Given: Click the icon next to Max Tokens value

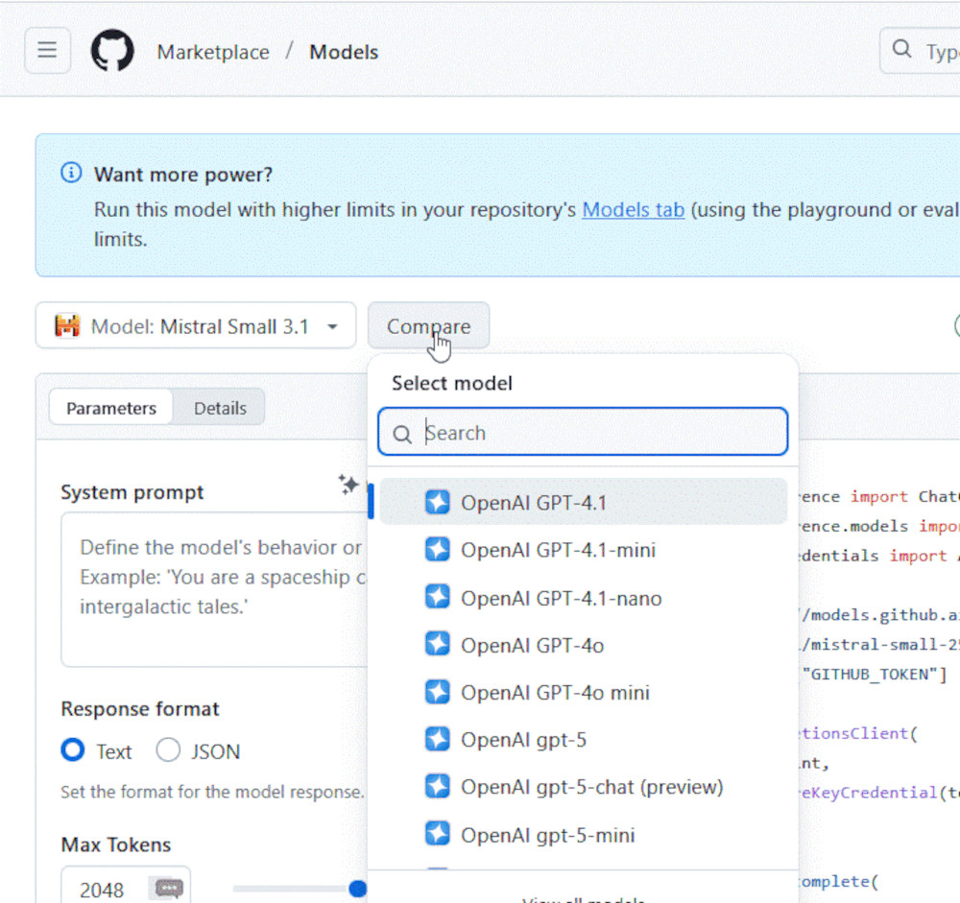Looking at the screenshot, I should click(169, 889).
